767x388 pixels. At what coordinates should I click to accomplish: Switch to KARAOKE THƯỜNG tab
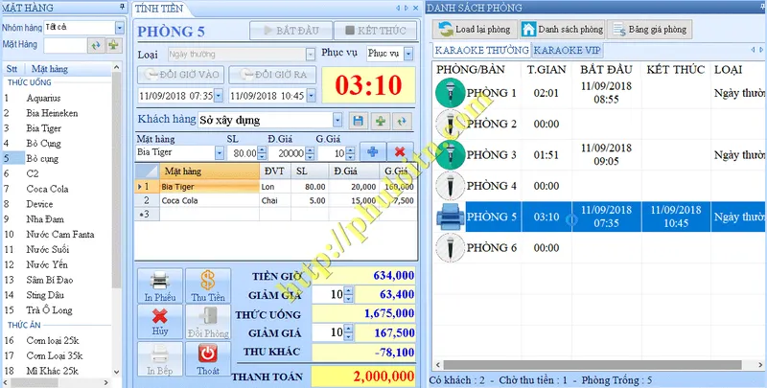click(x=482, y=51)
